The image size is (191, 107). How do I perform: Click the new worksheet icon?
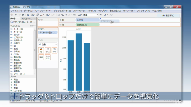coord(33,15)
